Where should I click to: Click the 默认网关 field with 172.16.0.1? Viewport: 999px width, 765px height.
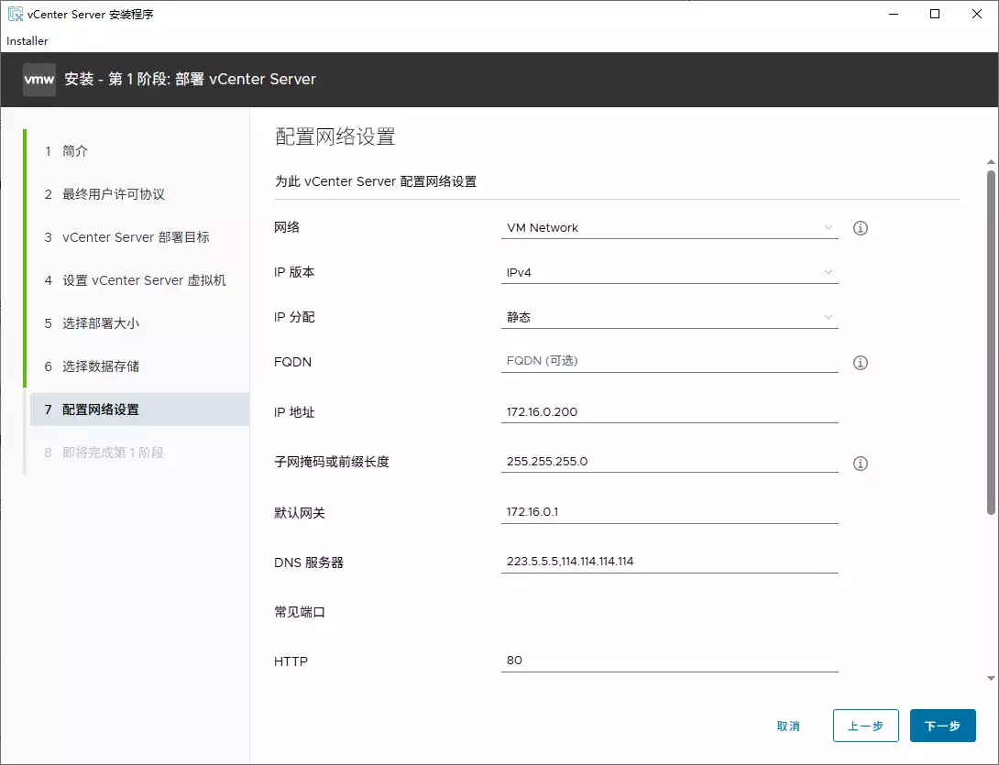(x=670, y=512)
